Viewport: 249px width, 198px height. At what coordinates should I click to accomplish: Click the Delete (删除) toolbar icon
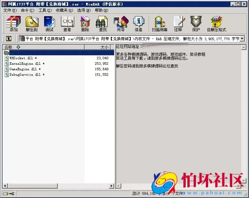[x=85, y=24]
